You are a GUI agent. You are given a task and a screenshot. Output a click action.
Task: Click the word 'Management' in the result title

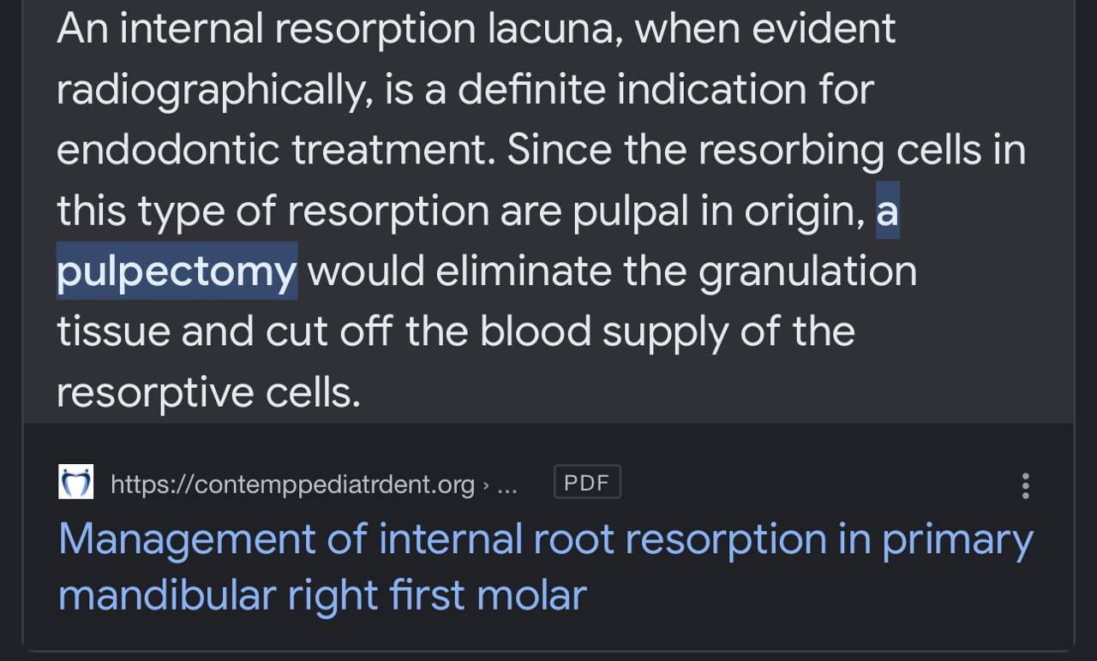(213, 539)
